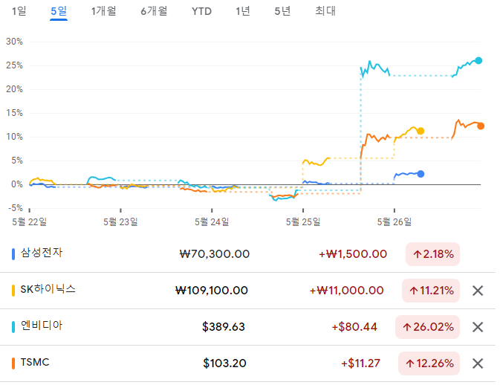Click the 26.02% change badge
500x385 pixels.
tap(428, 327)
